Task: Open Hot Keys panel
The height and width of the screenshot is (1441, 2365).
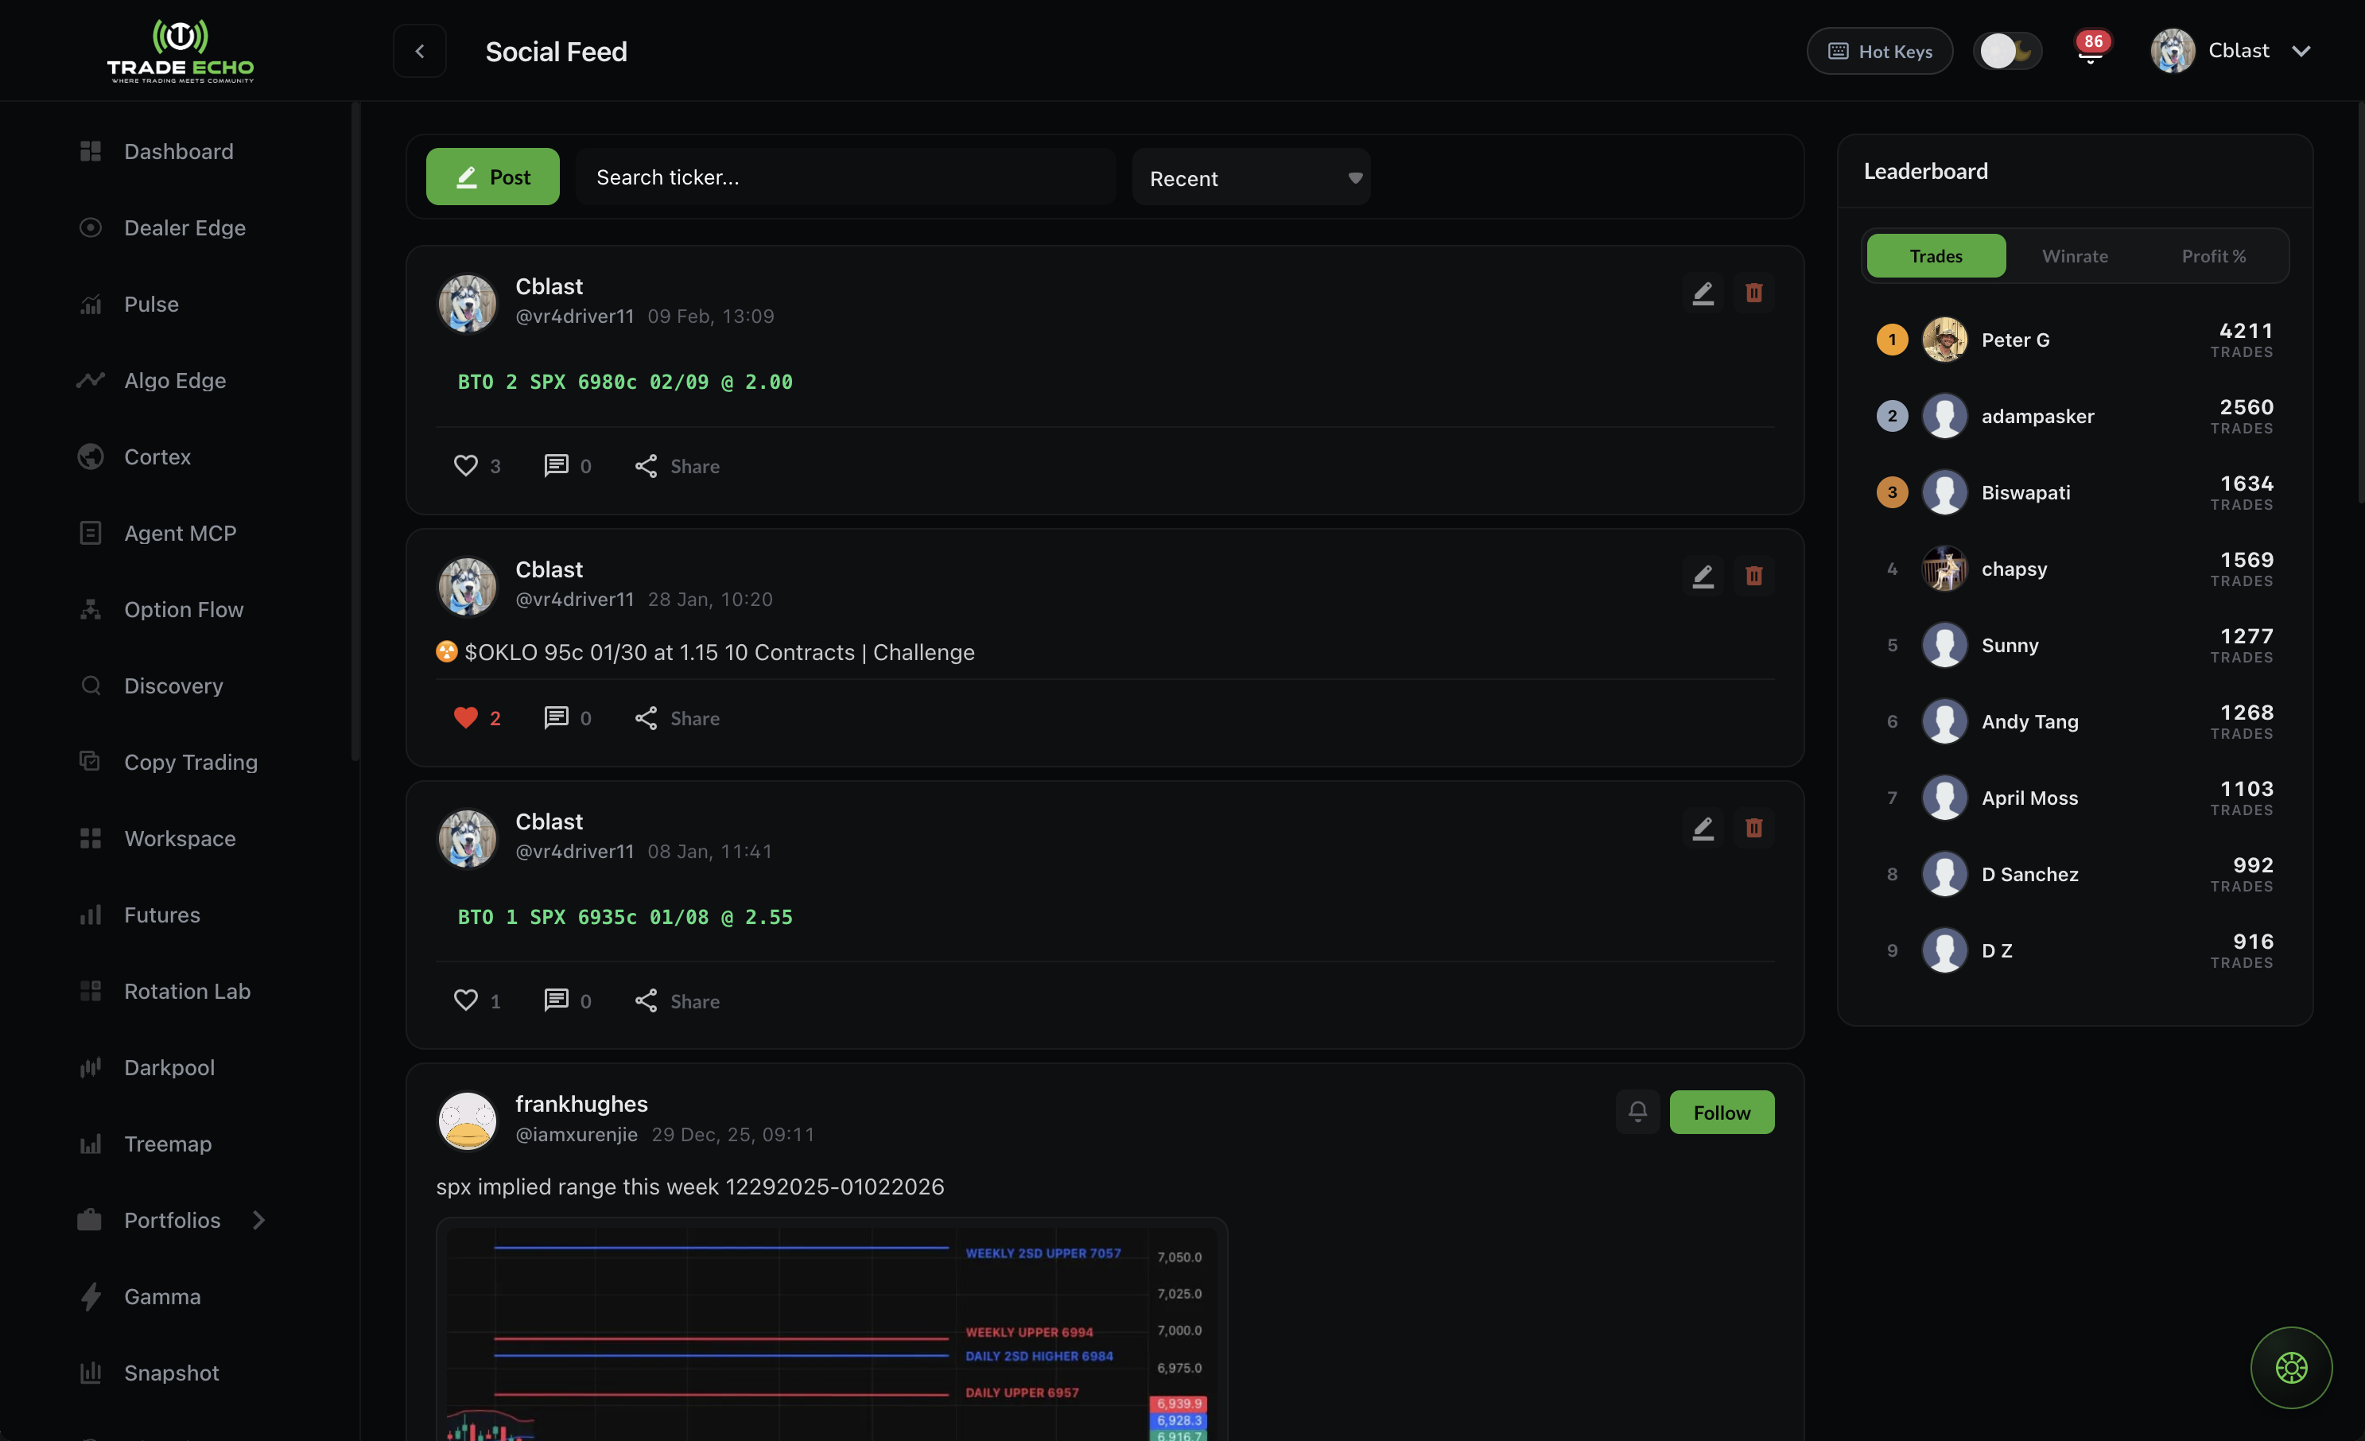Action: click(x=1879, y=51)
